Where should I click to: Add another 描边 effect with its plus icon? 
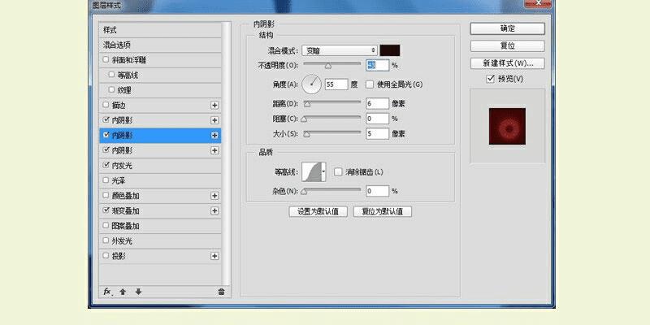(x=214, y=106)
